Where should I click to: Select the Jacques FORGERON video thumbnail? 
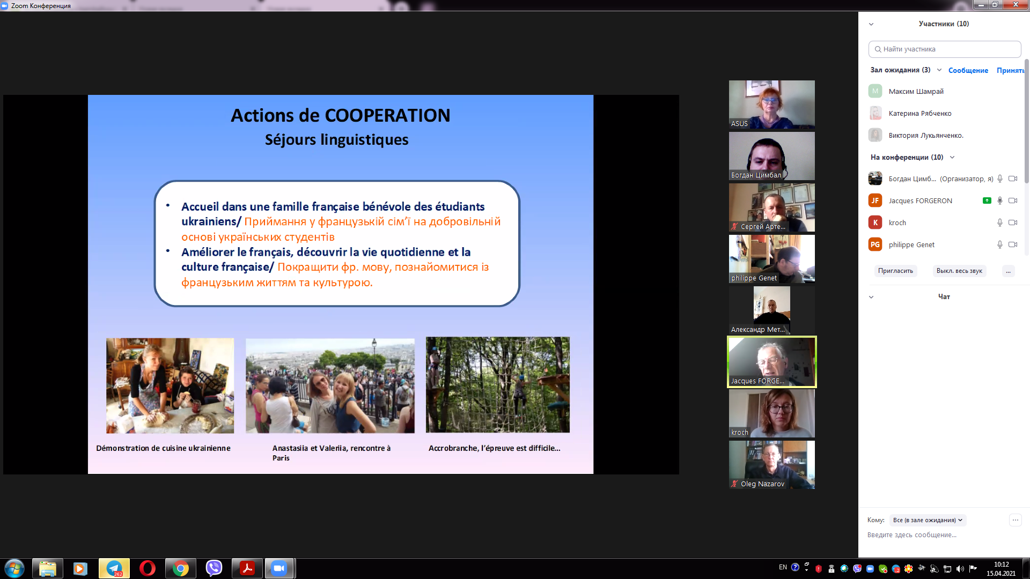(771, 362)
